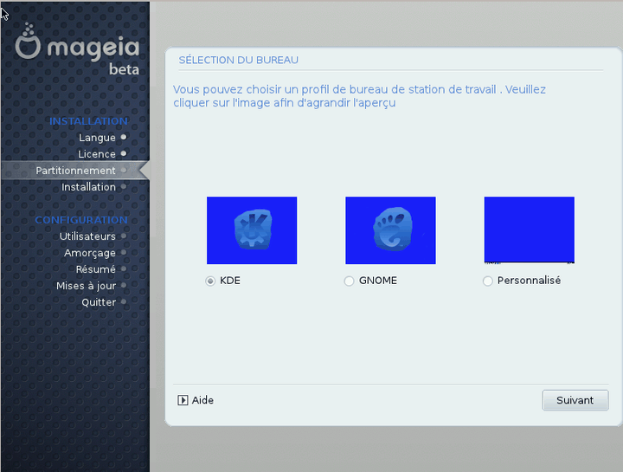The width and height of the screenshot is (623, 472).
Task: Click the SÉLECTION DU BUREAU heading
Action: pyautogui.click(x=239, y=60)
